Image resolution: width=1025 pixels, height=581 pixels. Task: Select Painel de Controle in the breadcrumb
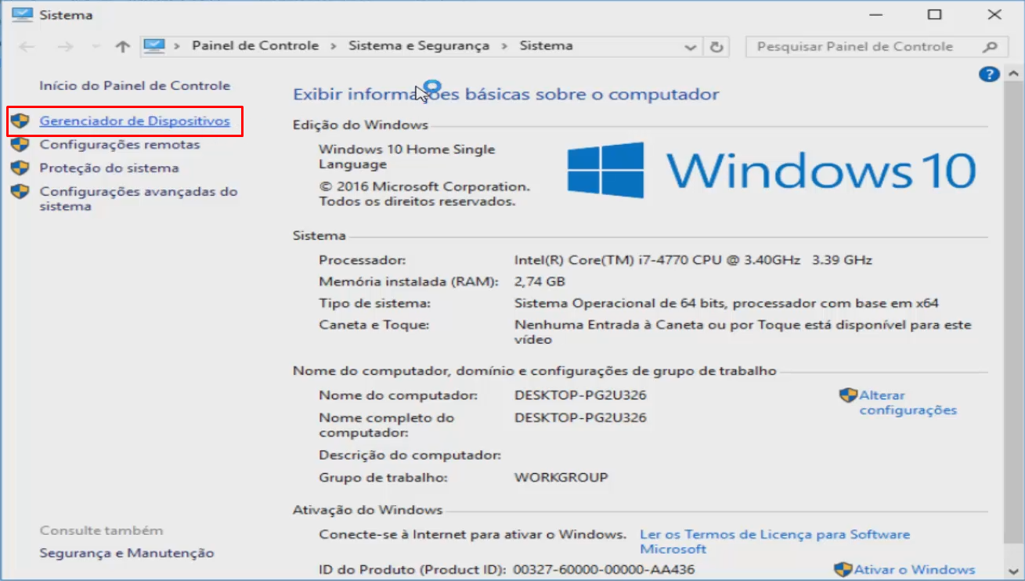click(x=255, y=46)
